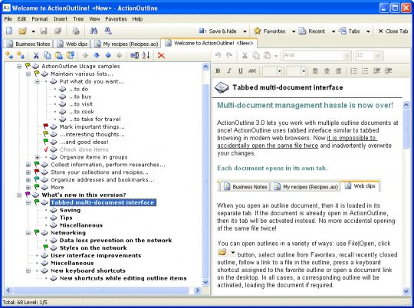The width and height of the screenshot is (414, 308).
Task: Click the editor vertical scroll down arrow
Action: pyautogui.click(x=406, y=291)
